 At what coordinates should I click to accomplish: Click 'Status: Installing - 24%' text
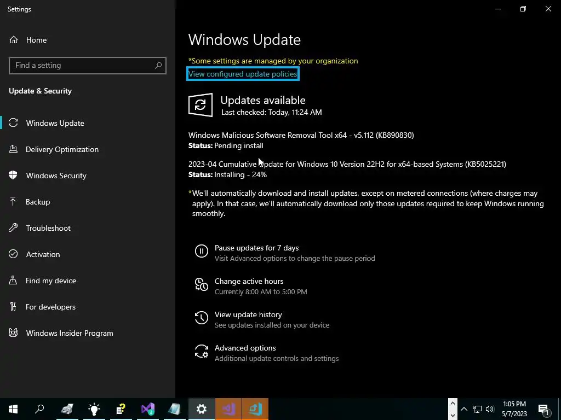pyautogui.click(x=227, y=174)
